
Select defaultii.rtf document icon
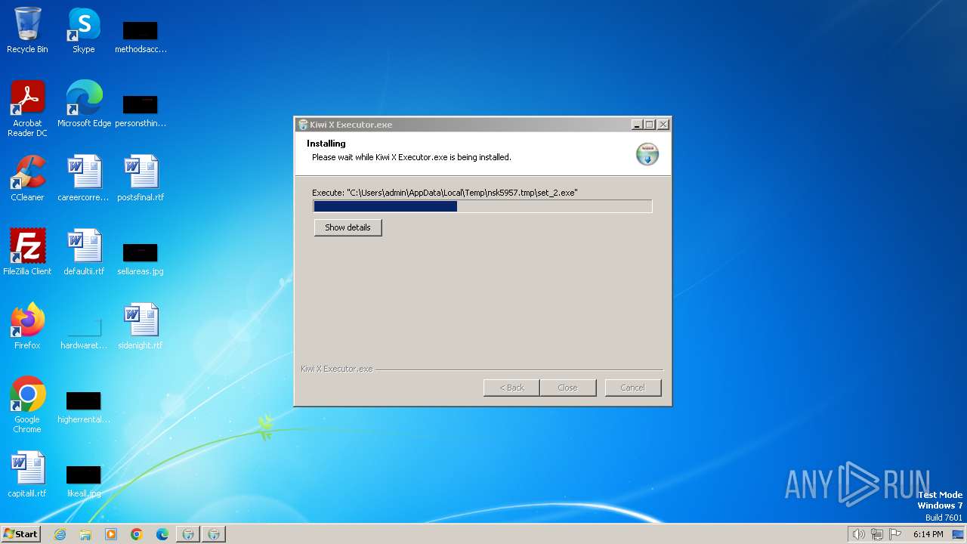84,252
